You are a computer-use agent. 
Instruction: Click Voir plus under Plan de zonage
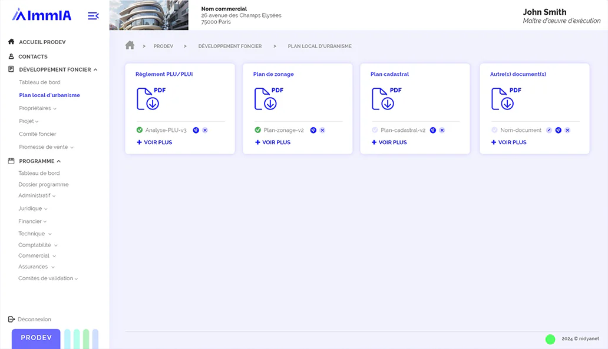coord(273,142)
